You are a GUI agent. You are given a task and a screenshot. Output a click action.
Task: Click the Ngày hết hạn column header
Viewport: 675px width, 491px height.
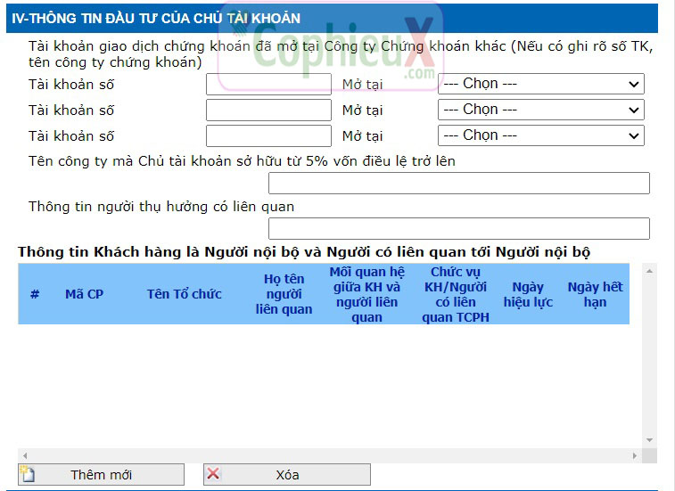[x=595, y=295]
